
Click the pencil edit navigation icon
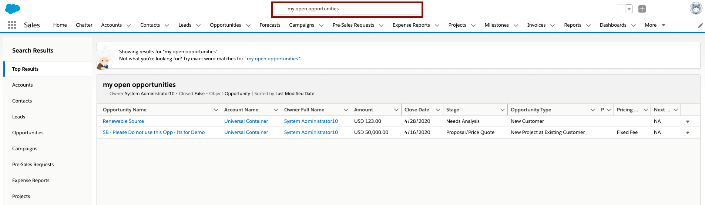[700, 25]
